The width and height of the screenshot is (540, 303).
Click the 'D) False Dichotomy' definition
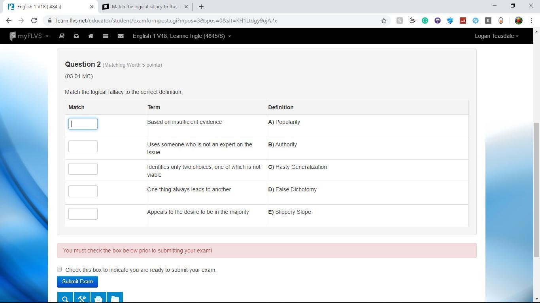click(x=293, y=189)
